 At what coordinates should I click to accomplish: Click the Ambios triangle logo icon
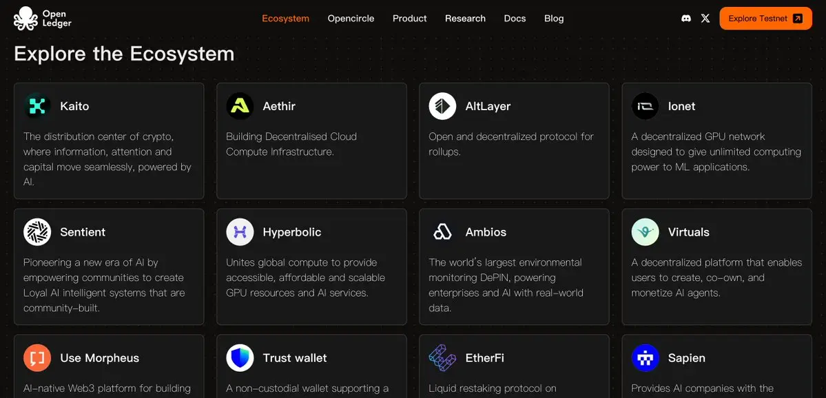(x=442, y=232)
